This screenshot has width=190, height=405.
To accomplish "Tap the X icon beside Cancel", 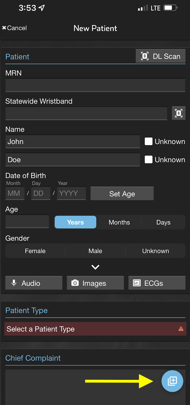I will [4, 28].
